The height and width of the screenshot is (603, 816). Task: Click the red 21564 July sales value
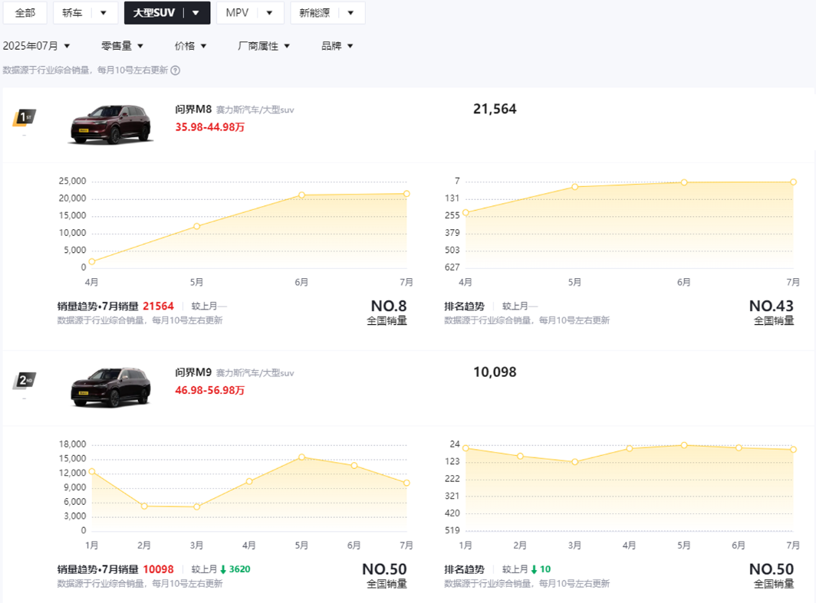click(158, 306)
